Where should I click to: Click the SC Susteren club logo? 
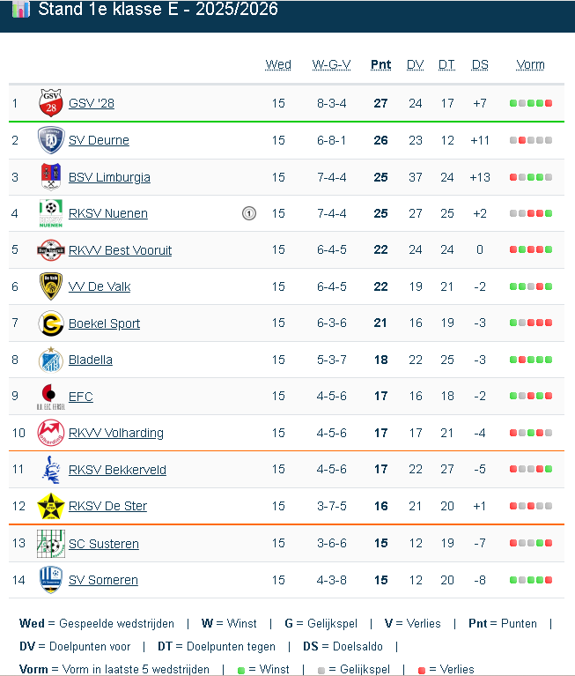[x=50, y=544]
